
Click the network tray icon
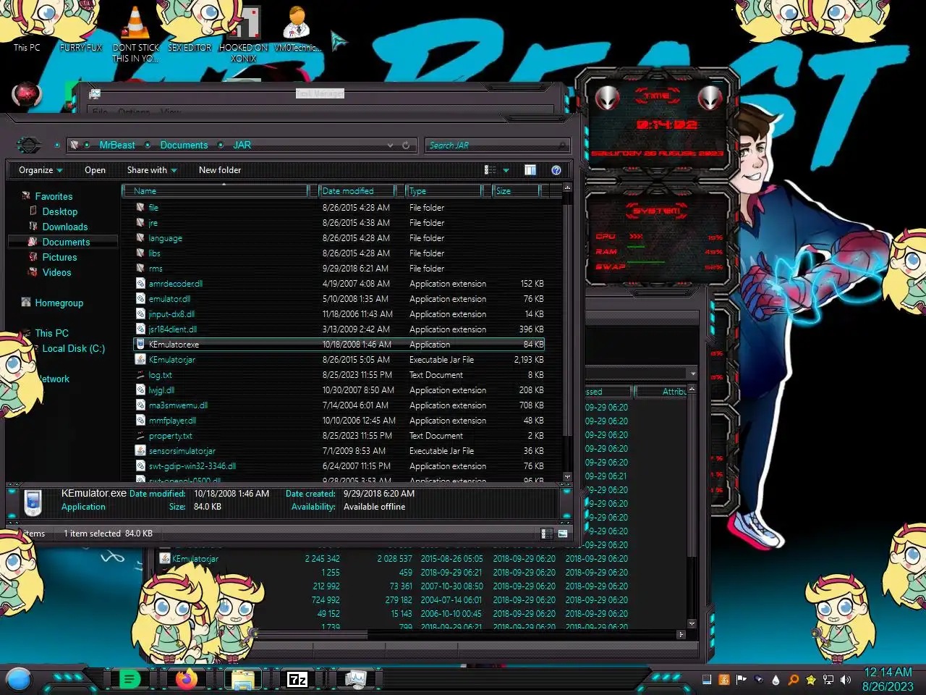[x=828, y=680]
